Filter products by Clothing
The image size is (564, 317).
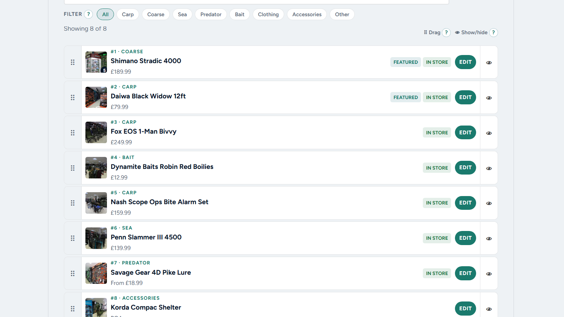coord(268,14)
